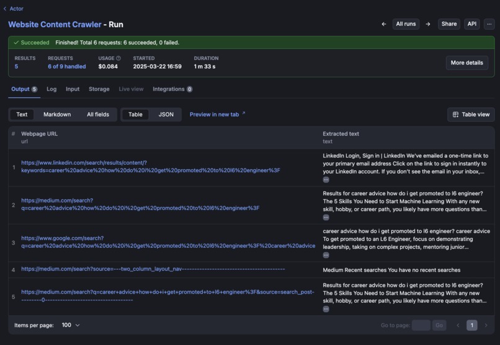Open medium.com/search?q=career%20advice URL in row 2
This screenshot has width=500, height=345.
point(140,204)
